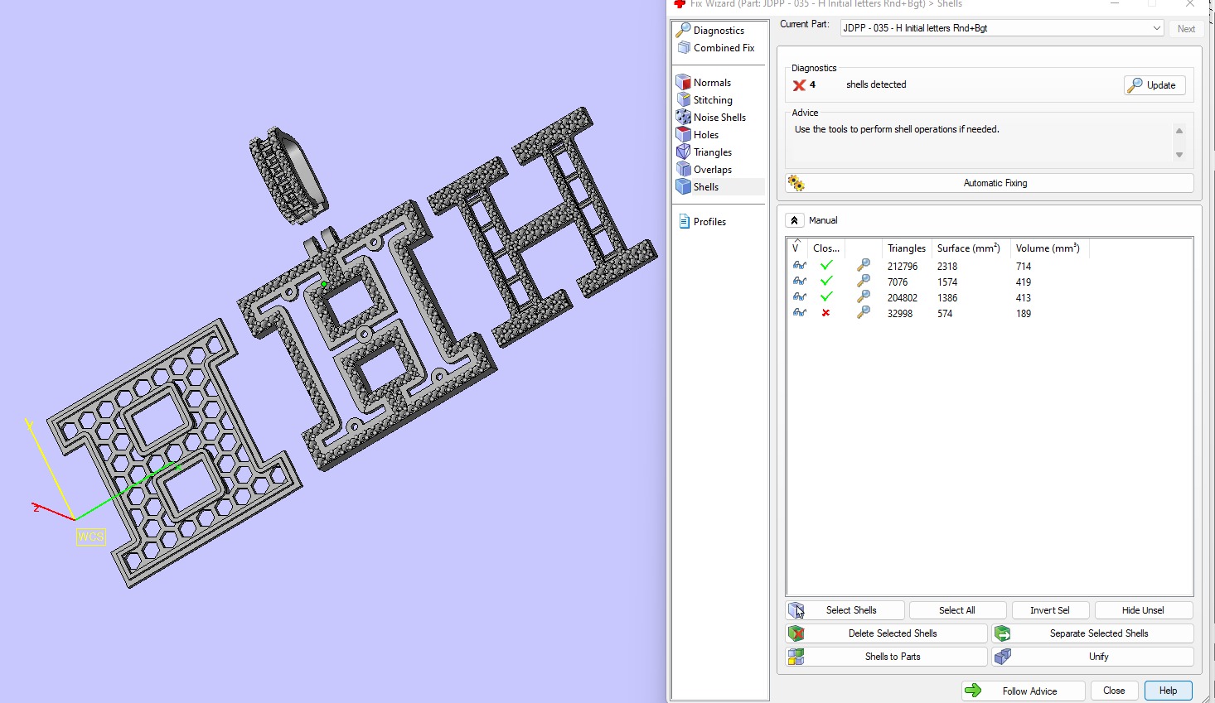Sort shells by the Surface (mm²) column
Screen dimensions: 1215x703
click(x=971, y=248)
